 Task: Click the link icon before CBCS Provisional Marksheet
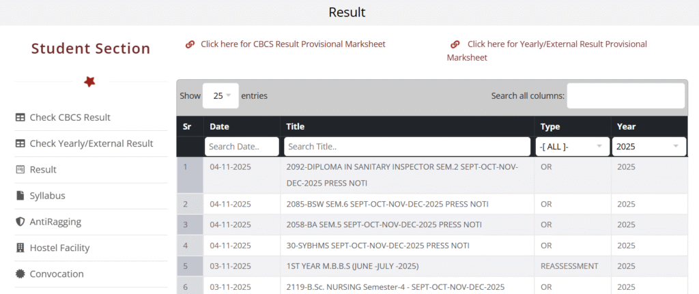(x=190, y=44)
